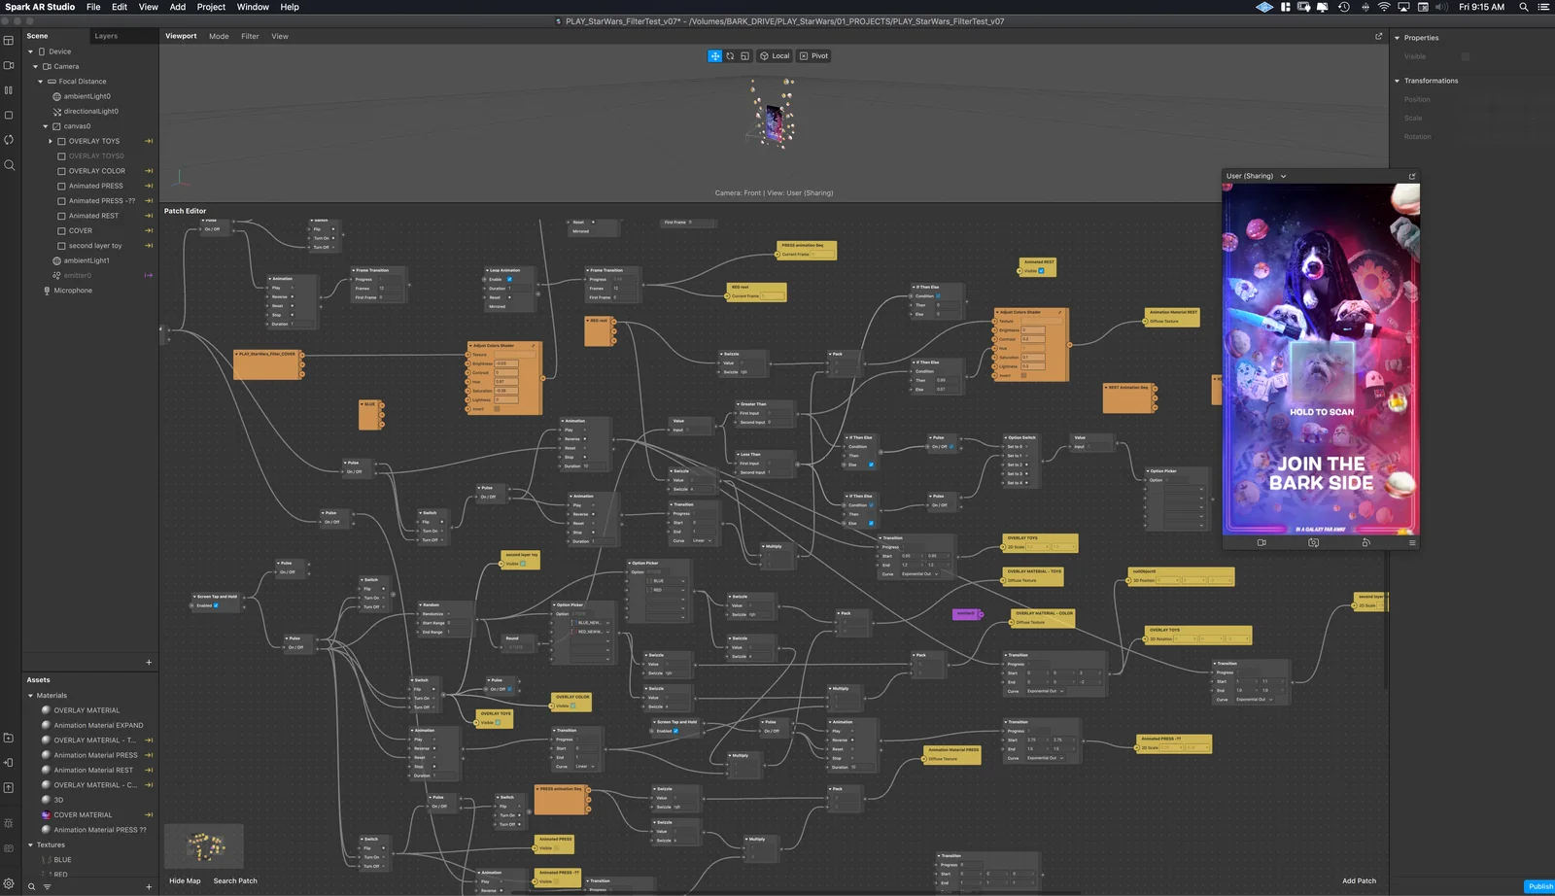This screenshot has width=1555, height=896.
Task: Select the rotate manipulator tool in viewport
Action: 730,56
